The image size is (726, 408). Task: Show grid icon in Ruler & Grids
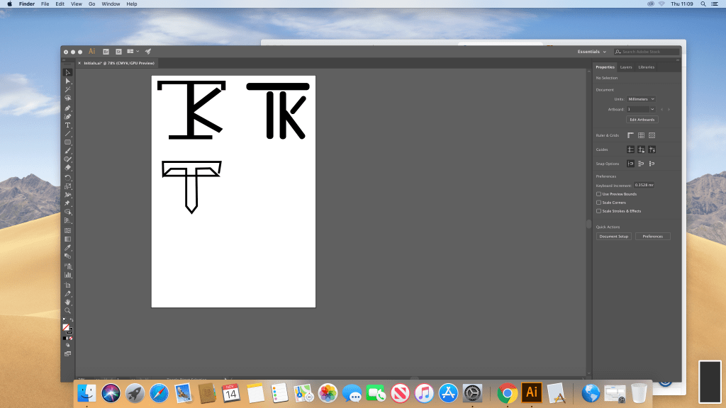coord(641,135)
